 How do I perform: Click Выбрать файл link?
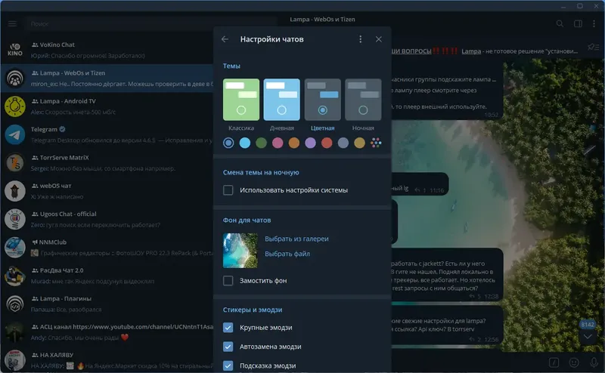(287, 254)
